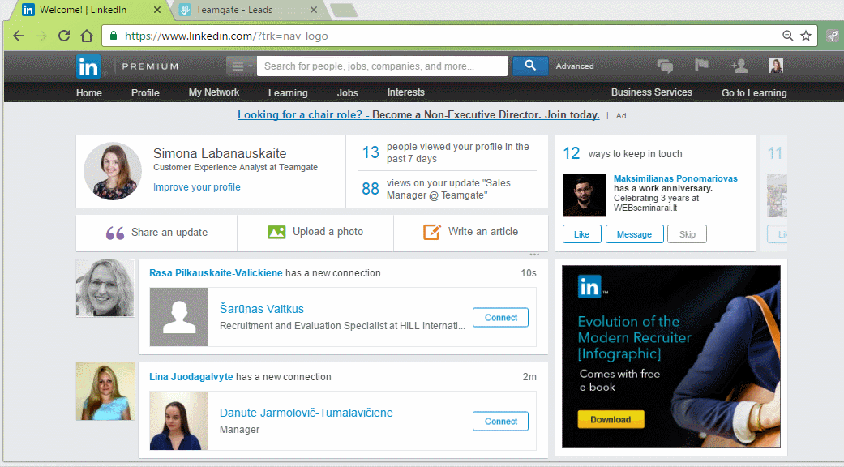Click the green Upload a photo icon
Viewport: 844px width, 467px height.
(x=276, y=232)
